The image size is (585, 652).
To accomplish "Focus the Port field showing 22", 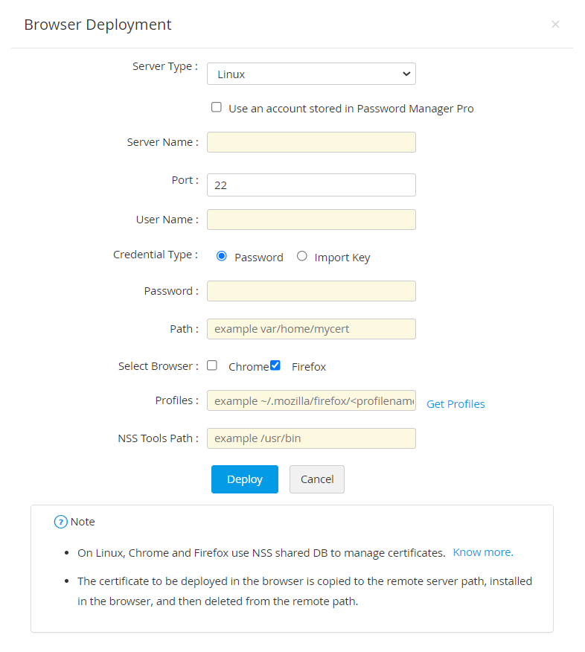I will (311, 185).
